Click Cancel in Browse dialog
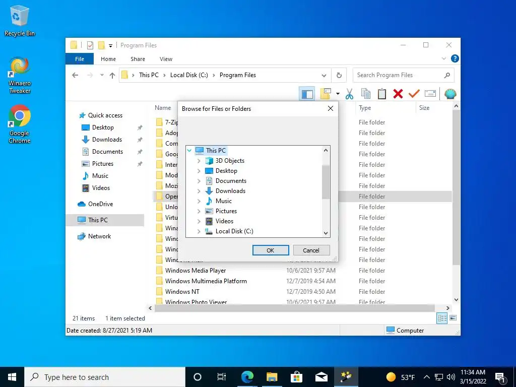The image size is (516, 387). coord(311,250)
